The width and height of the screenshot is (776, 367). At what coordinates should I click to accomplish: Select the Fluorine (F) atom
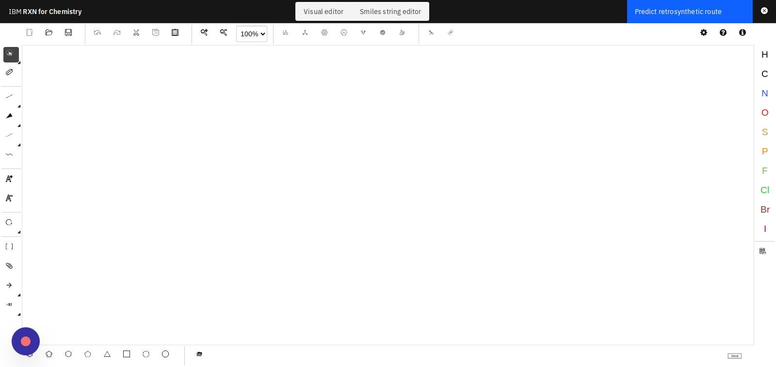[x=765, y=171]
